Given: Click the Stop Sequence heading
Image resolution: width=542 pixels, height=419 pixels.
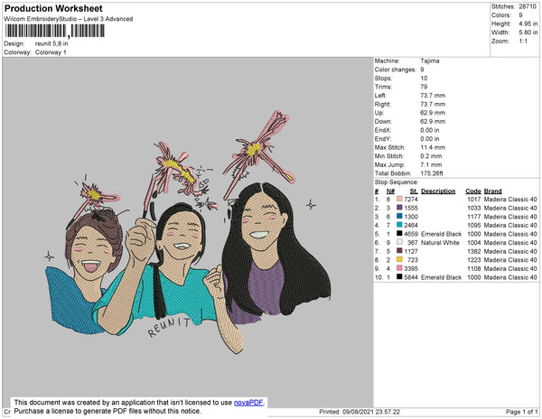Looking at the screenshot, I should tap(397, 182).
